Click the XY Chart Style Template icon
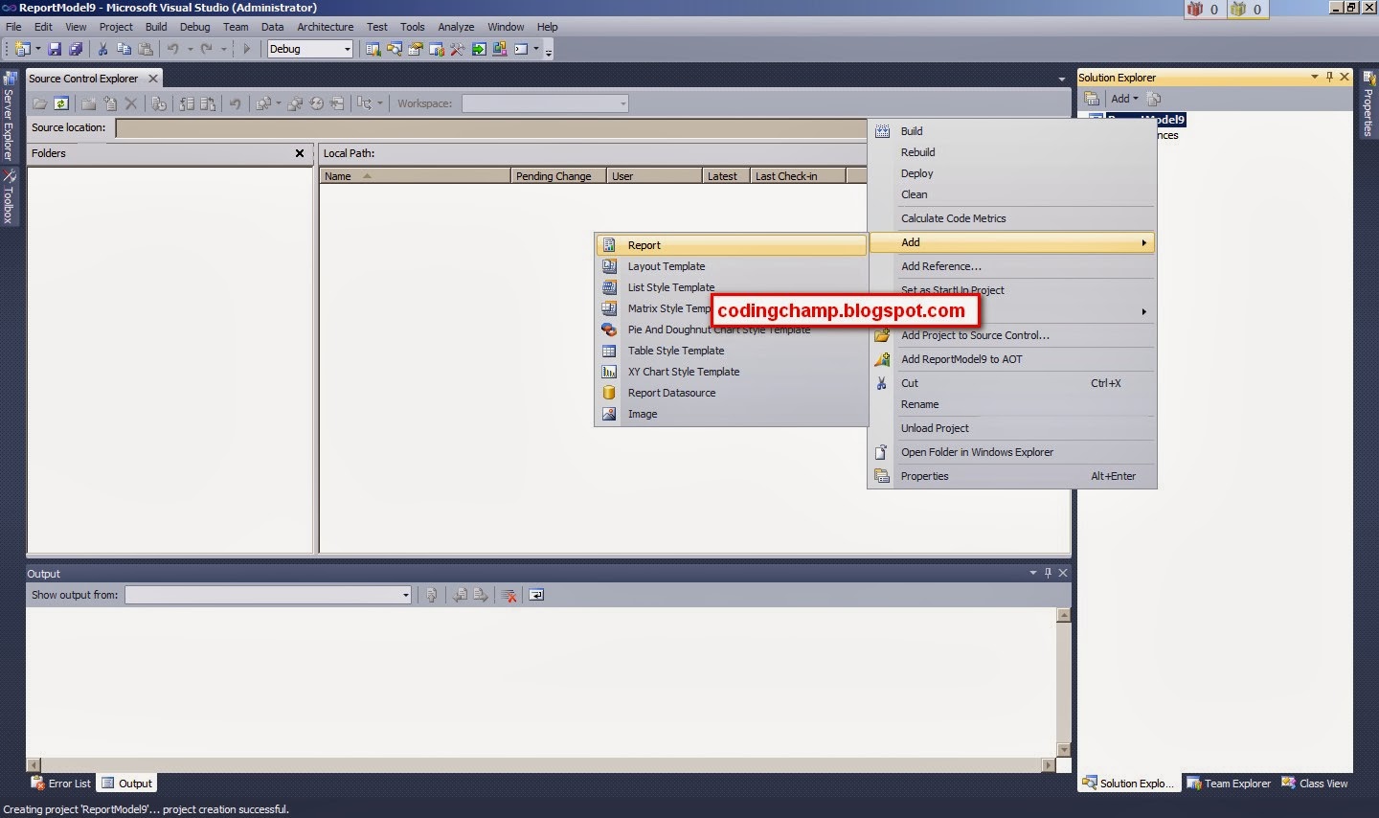 (x=609, y=372)
